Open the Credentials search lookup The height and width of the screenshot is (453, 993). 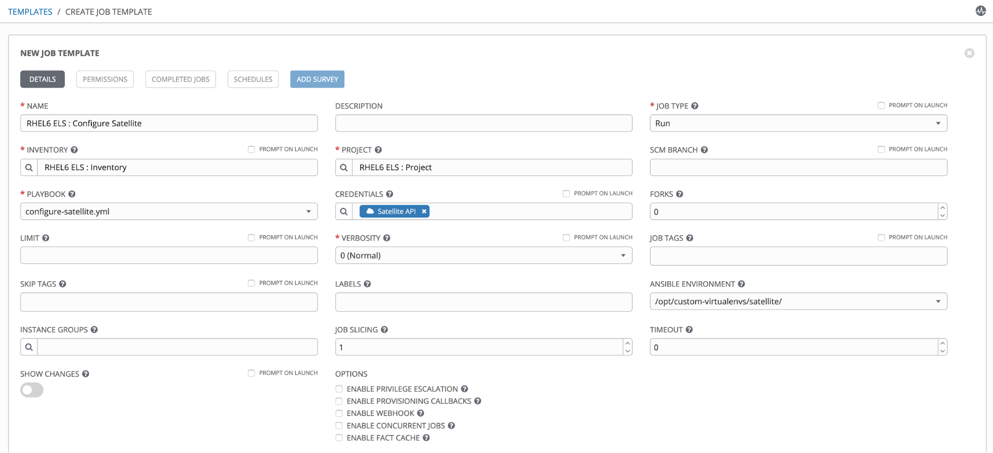tap(344, 212)
